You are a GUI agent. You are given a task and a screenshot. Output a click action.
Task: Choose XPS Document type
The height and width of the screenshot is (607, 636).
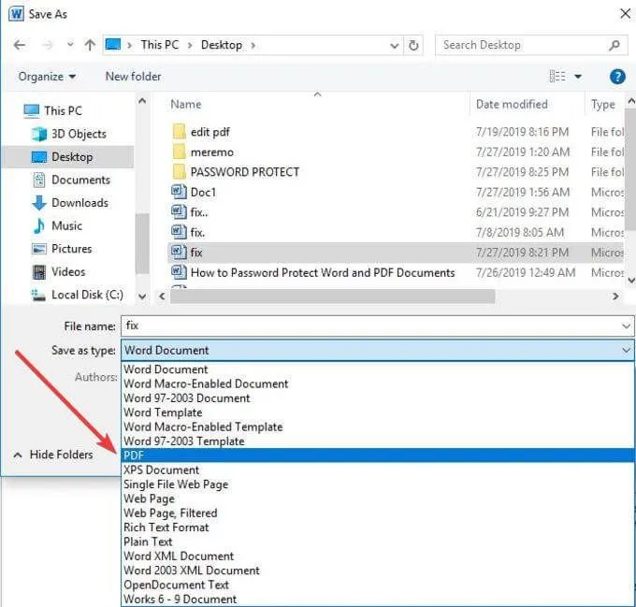377,470
